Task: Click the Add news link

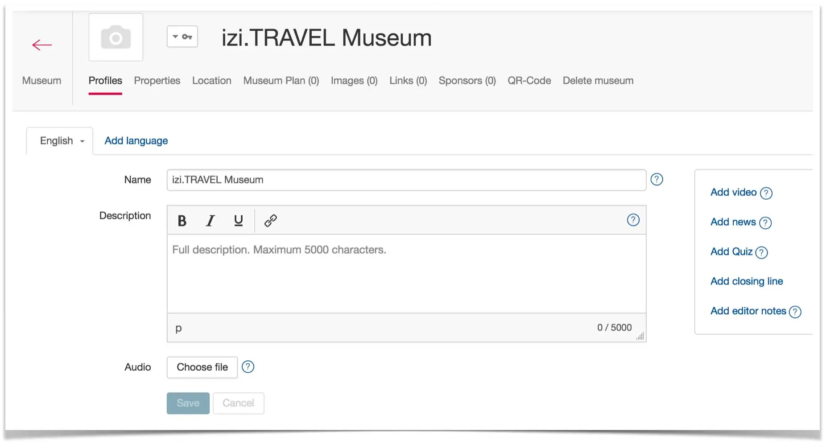Action: click(x=733, y=222)
